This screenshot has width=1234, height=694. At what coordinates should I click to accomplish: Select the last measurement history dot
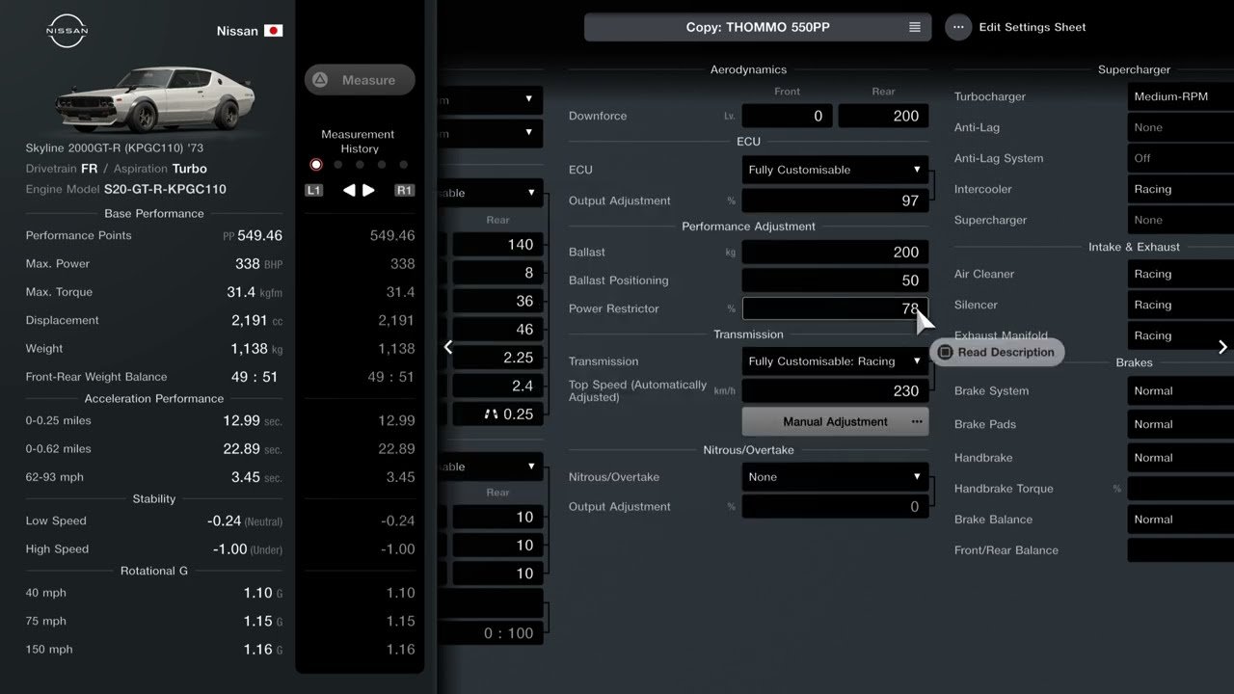[x=403, y=165]
